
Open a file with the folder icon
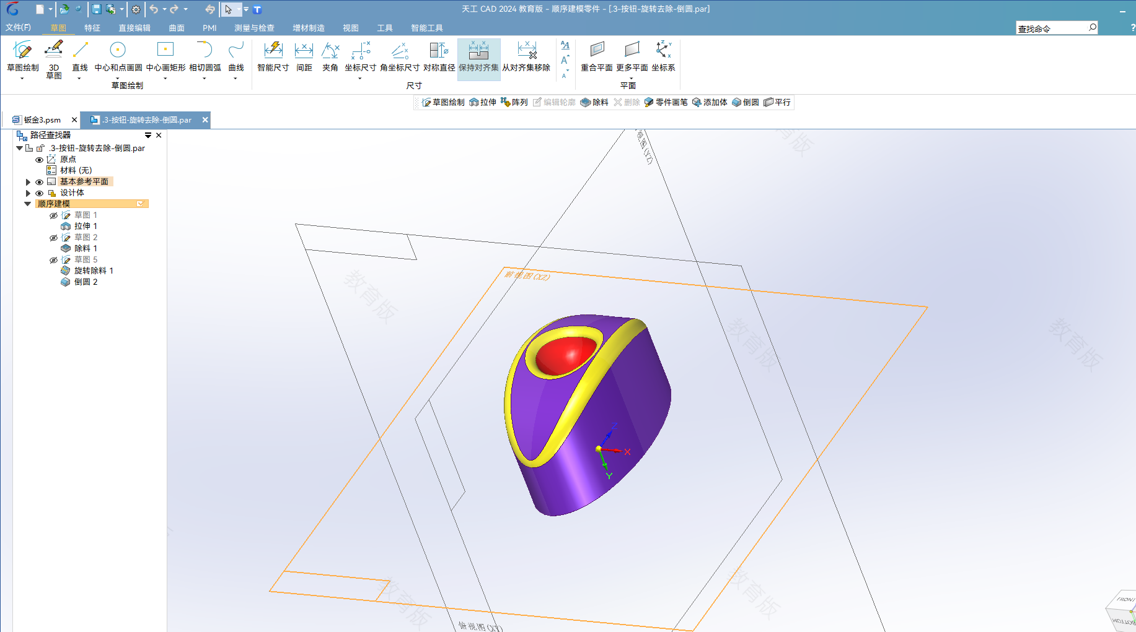64,9
